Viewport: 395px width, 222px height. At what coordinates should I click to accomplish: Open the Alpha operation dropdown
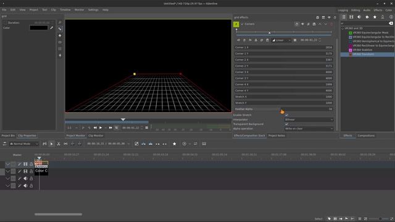tap(309, 129)
